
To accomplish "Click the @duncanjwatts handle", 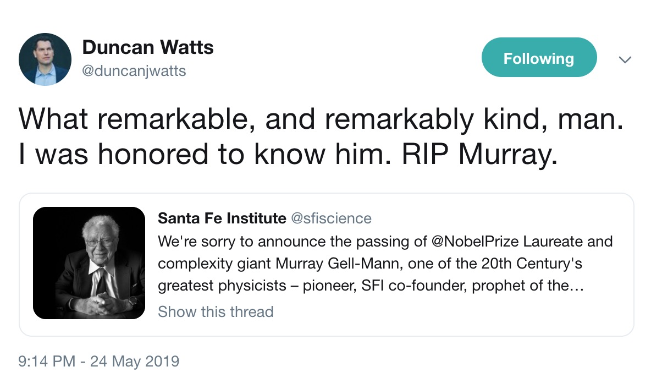I will click(x=134, y=71).
